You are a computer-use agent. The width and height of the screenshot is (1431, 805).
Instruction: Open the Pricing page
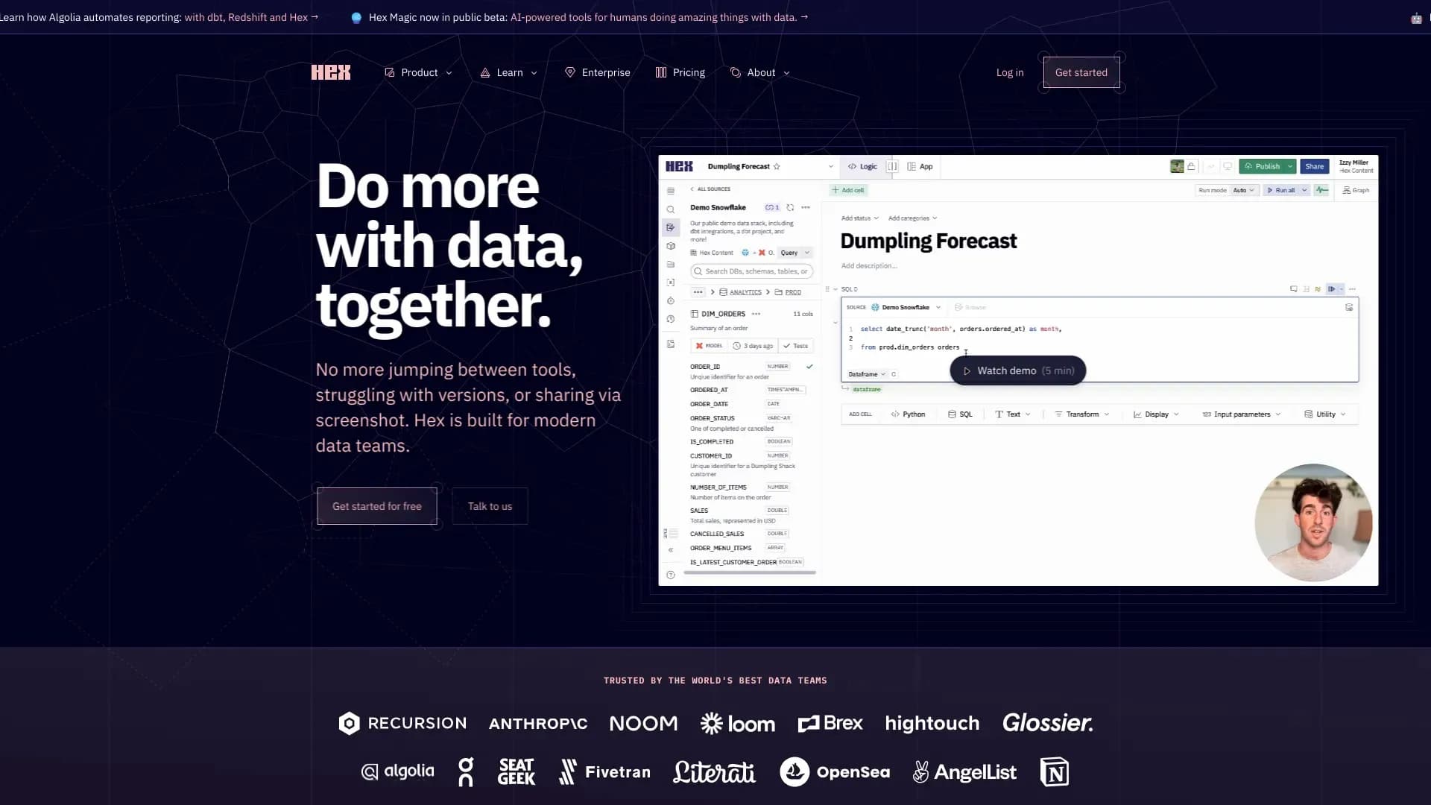(680, 72)
